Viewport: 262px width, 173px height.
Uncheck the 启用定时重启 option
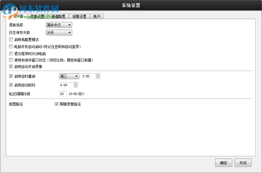[x=11, y=76]
